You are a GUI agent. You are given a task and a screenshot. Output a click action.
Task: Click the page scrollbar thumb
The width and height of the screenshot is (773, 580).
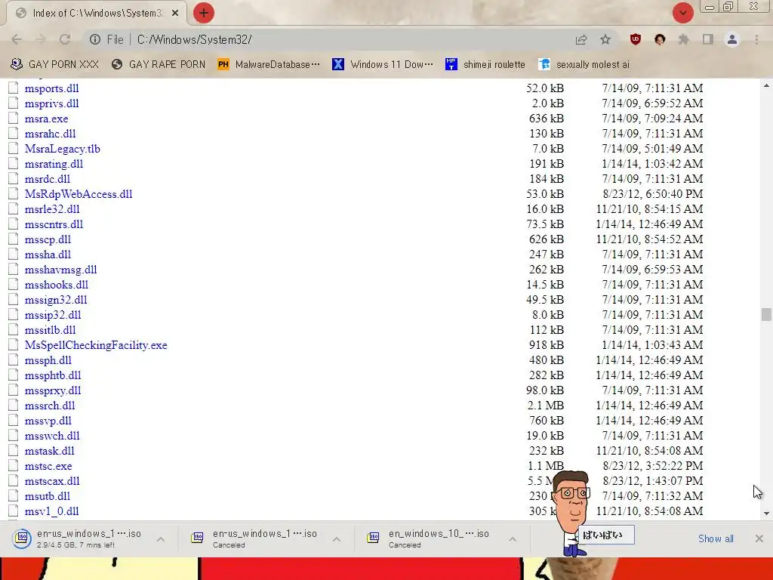[x=765, y=314]
